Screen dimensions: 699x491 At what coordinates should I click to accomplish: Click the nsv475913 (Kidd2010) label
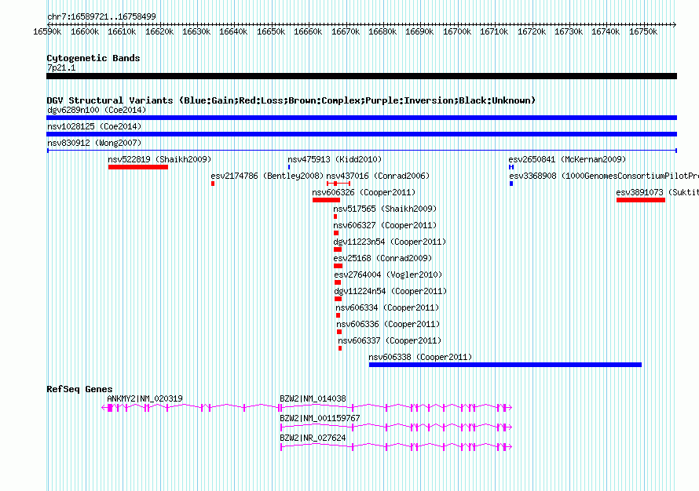[335, 159]
